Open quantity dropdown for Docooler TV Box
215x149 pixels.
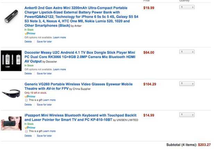[187, 52]
